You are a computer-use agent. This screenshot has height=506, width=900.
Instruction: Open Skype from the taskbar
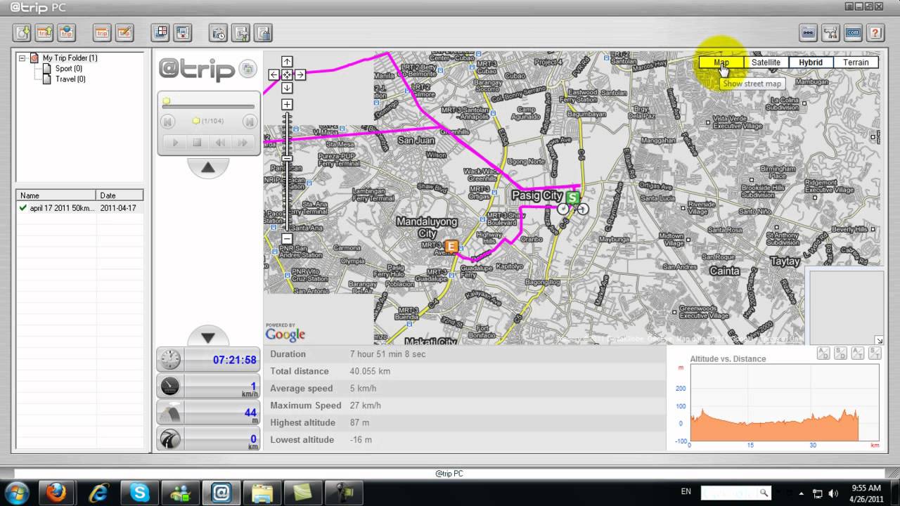139,493
